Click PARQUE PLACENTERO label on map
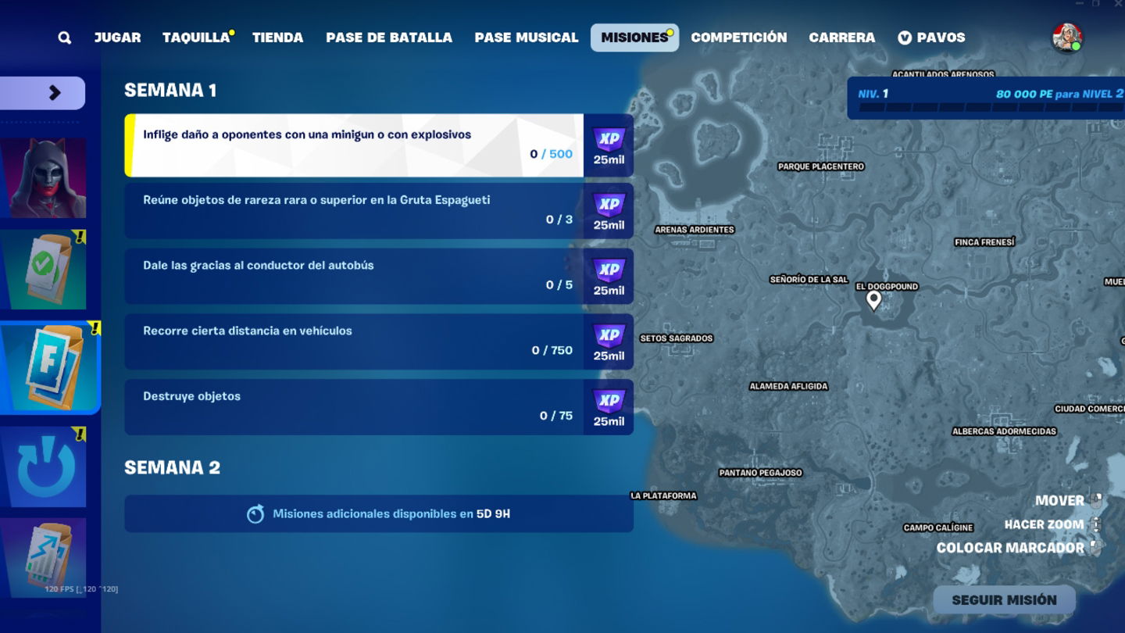 (821, 166)
